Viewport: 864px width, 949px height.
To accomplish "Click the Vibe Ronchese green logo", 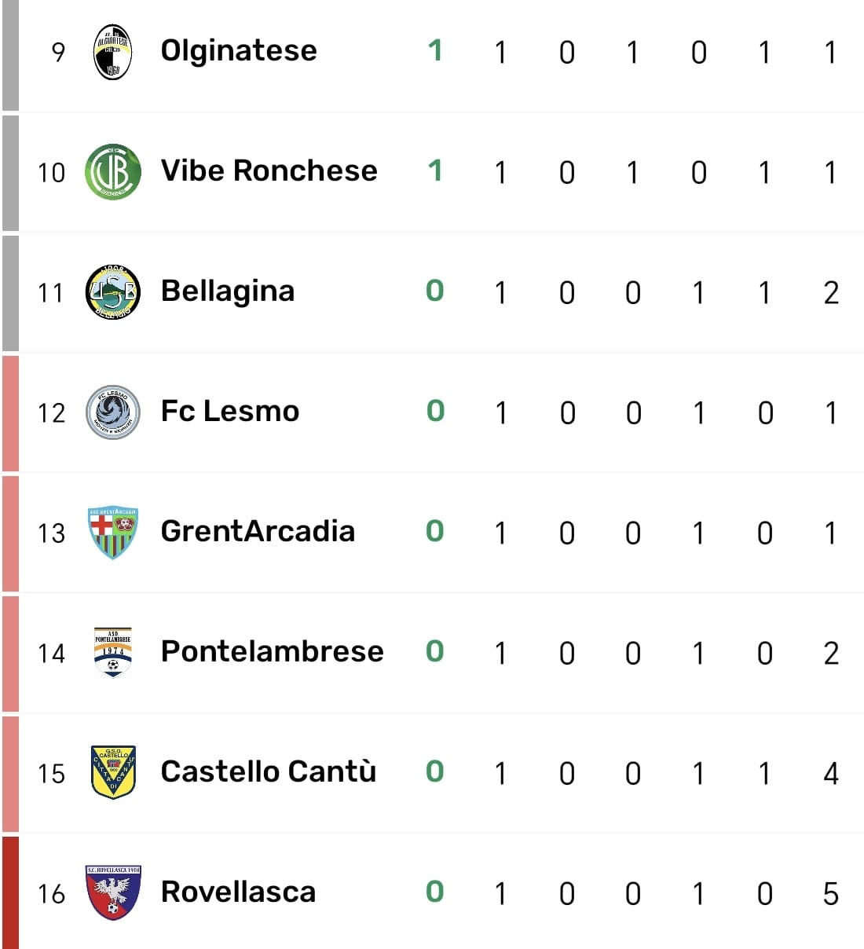I will [112, 172].
